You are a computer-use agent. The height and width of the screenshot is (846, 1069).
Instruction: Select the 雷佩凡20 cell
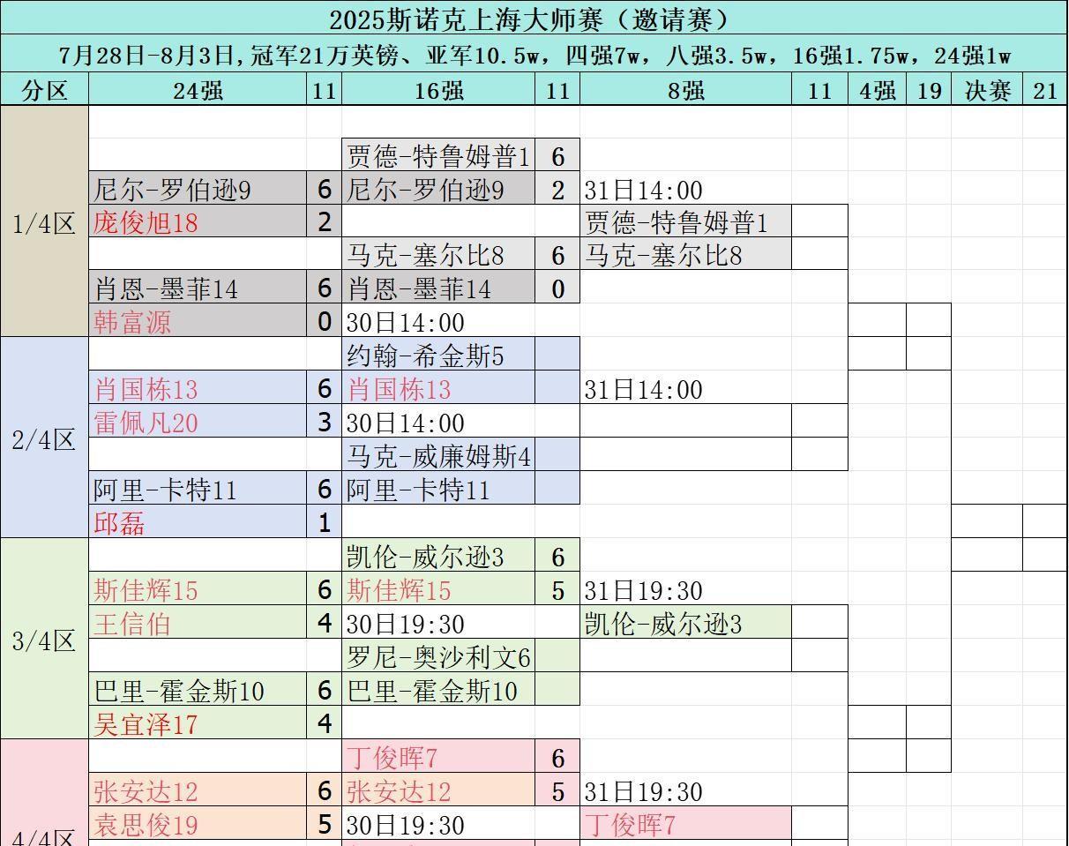(x=198, y=421)
